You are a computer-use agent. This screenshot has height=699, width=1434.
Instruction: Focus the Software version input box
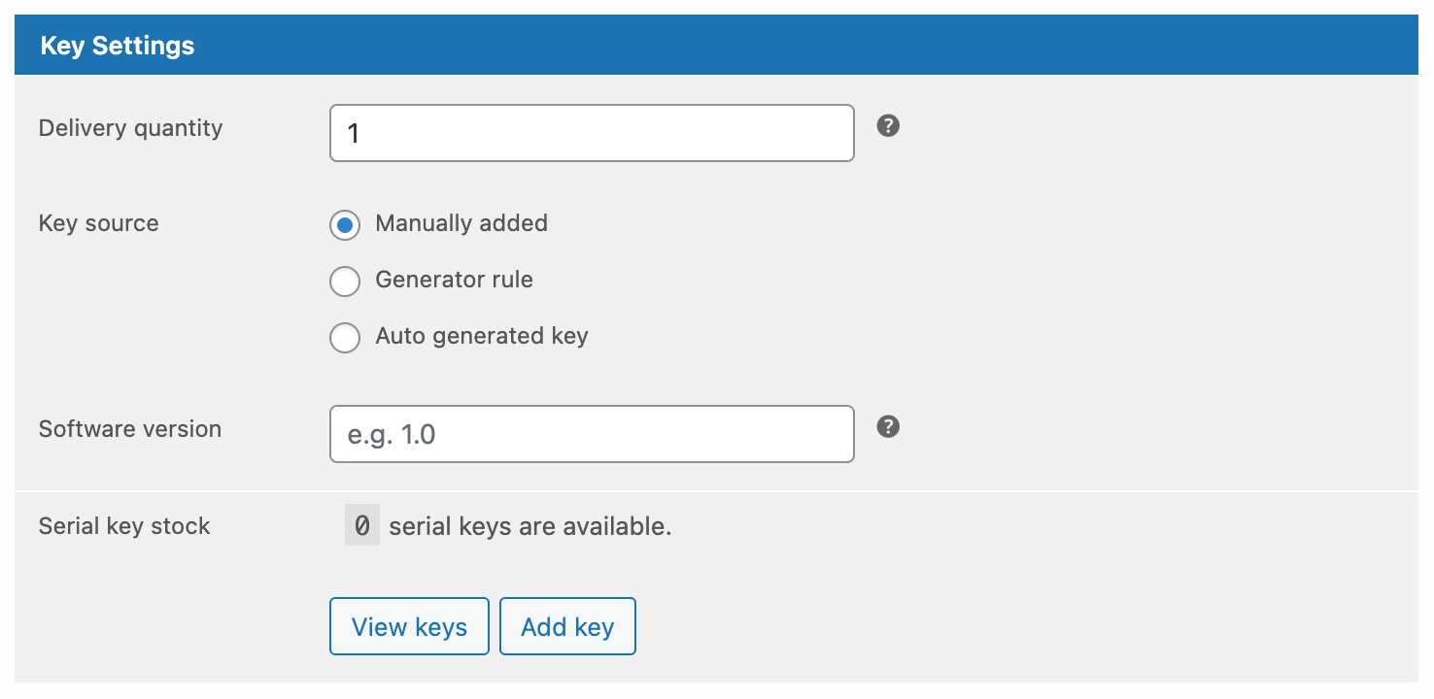[x=592, y=434]
